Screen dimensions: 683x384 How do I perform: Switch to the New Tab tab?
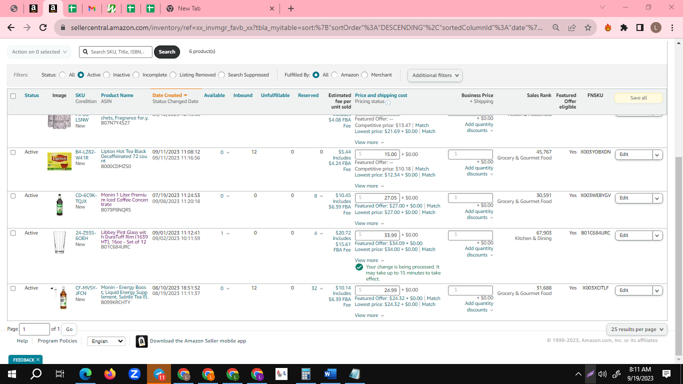tap(220, 8)
